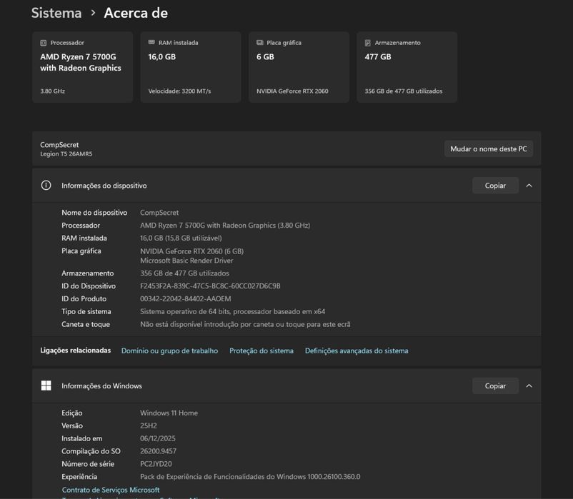Collapse the Informações do Windows section chevron
573x499 pixels.
pos(529,385)
